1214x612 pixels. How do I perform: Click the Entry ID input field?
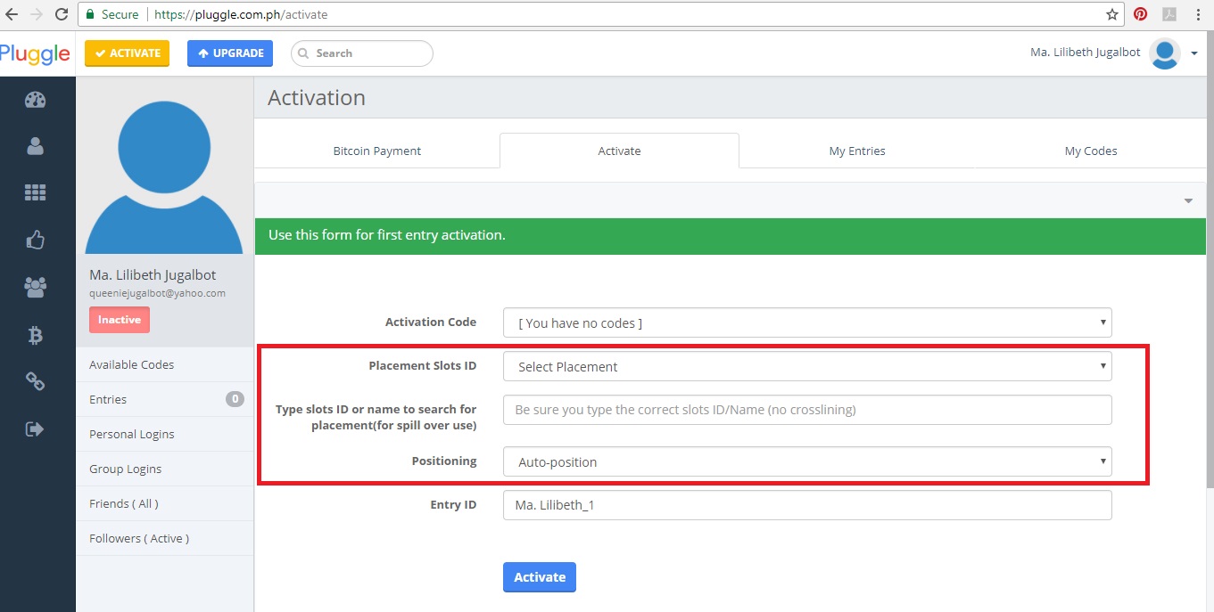807,505
